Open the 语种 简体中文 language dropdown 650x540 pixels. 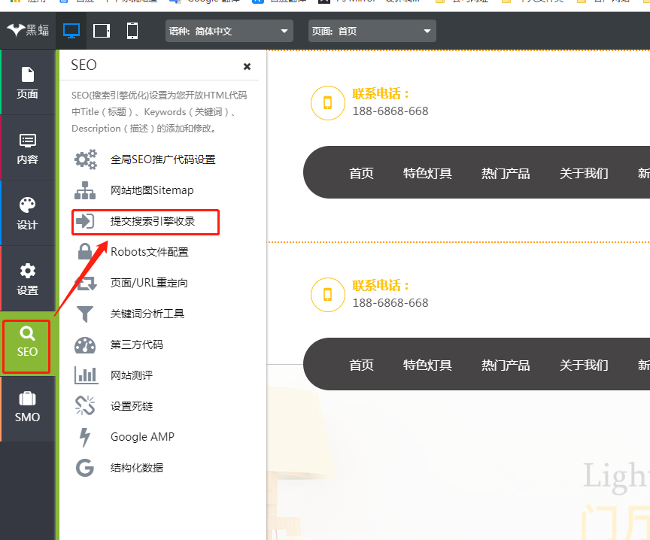(x=229, y=32)
